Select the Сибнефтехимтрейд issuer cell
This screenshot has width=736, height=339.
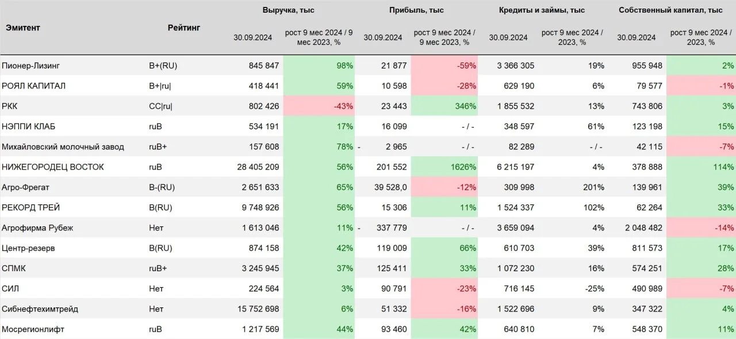click(40, 309)
